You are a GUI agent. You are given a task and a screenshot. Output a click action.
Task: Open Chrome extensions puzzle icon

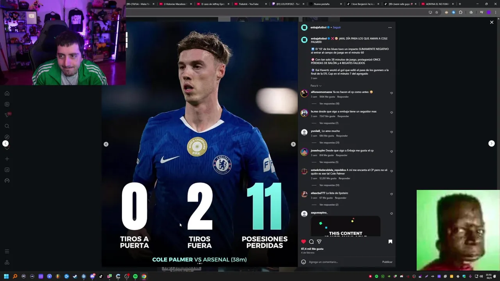(461, 12)
